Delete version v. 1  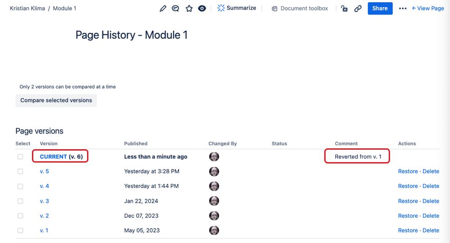[x=431, y=230]
